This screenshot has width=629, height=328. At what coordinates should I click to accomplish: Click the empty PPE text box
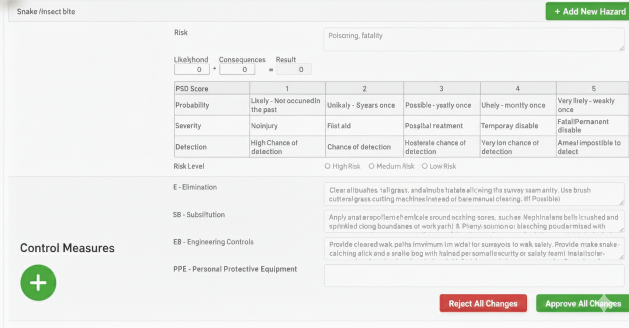click(474, 275)
